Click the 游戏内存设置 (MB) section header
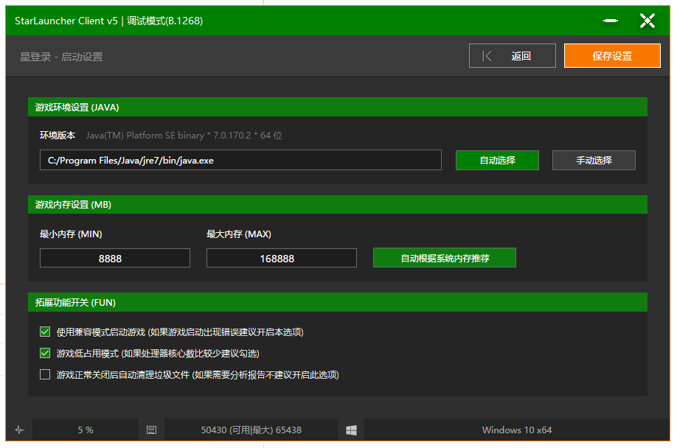Image resolution: width=677 pixels, height=448 pixels. 338,204
